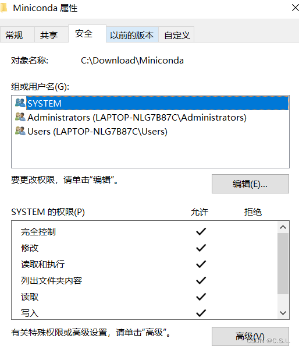Click the 读取和执行 permission row

144,264
